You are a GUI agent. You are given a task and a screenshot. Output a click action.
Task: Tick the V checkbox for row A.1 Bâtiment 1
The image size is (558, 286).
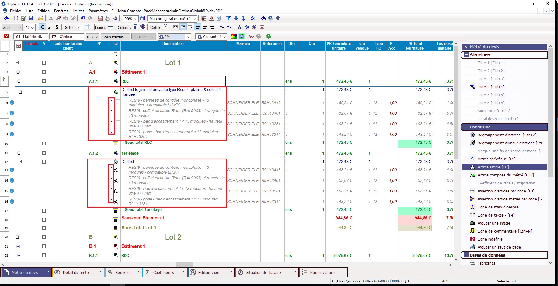44,72
